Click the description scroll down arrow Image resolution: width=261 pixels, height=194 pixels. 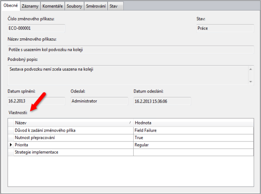[x=251, y=81]
